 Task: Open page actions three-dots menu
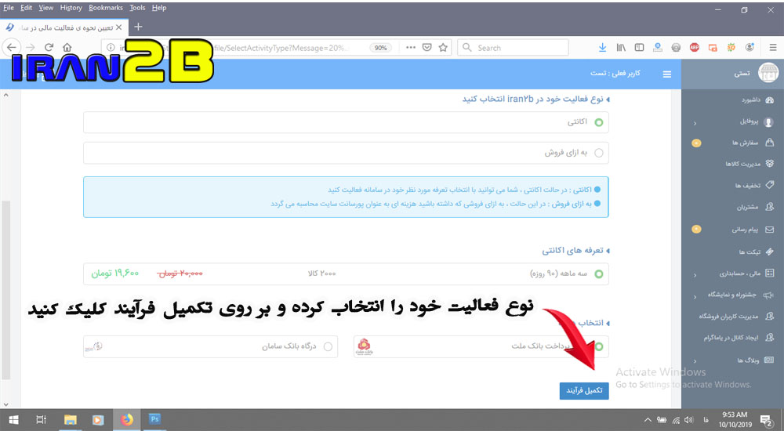tap(411, 48)
